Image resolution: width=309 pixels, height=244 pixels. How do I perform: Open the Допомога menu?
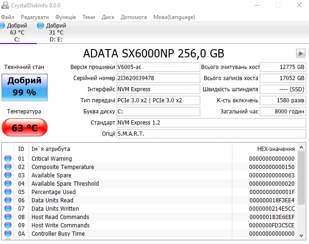pos(134,17)
